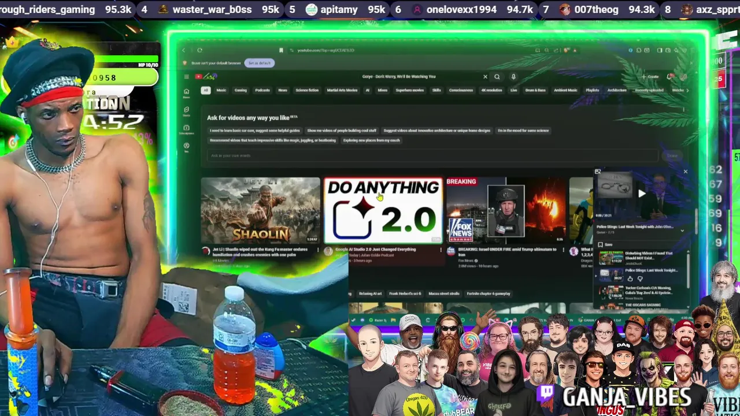The height and width of the screenshot is (416, 740).
Task: Dislike the 'Police Stings' queue video
Action: point(640,278)
